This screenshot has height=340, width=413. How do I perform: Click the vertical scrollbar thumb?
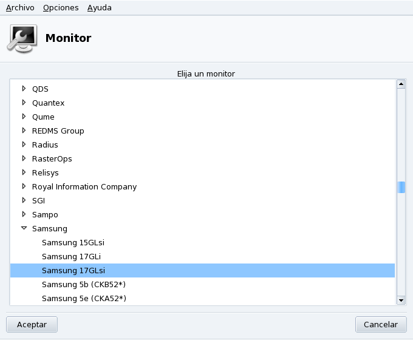tap(401, 187)
